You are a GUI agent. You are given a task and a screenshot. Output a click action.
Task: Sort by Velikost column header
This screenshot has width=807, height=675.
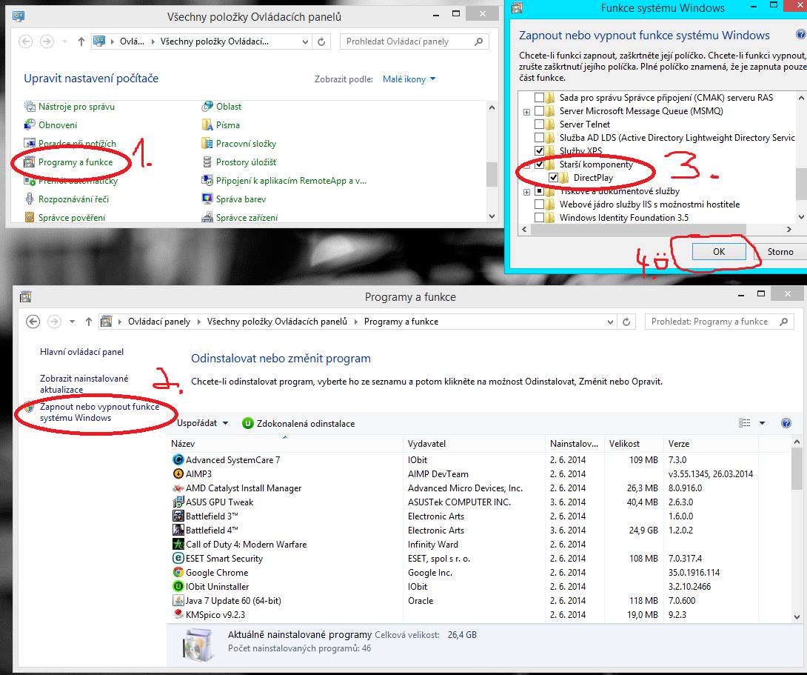point(634,443)
